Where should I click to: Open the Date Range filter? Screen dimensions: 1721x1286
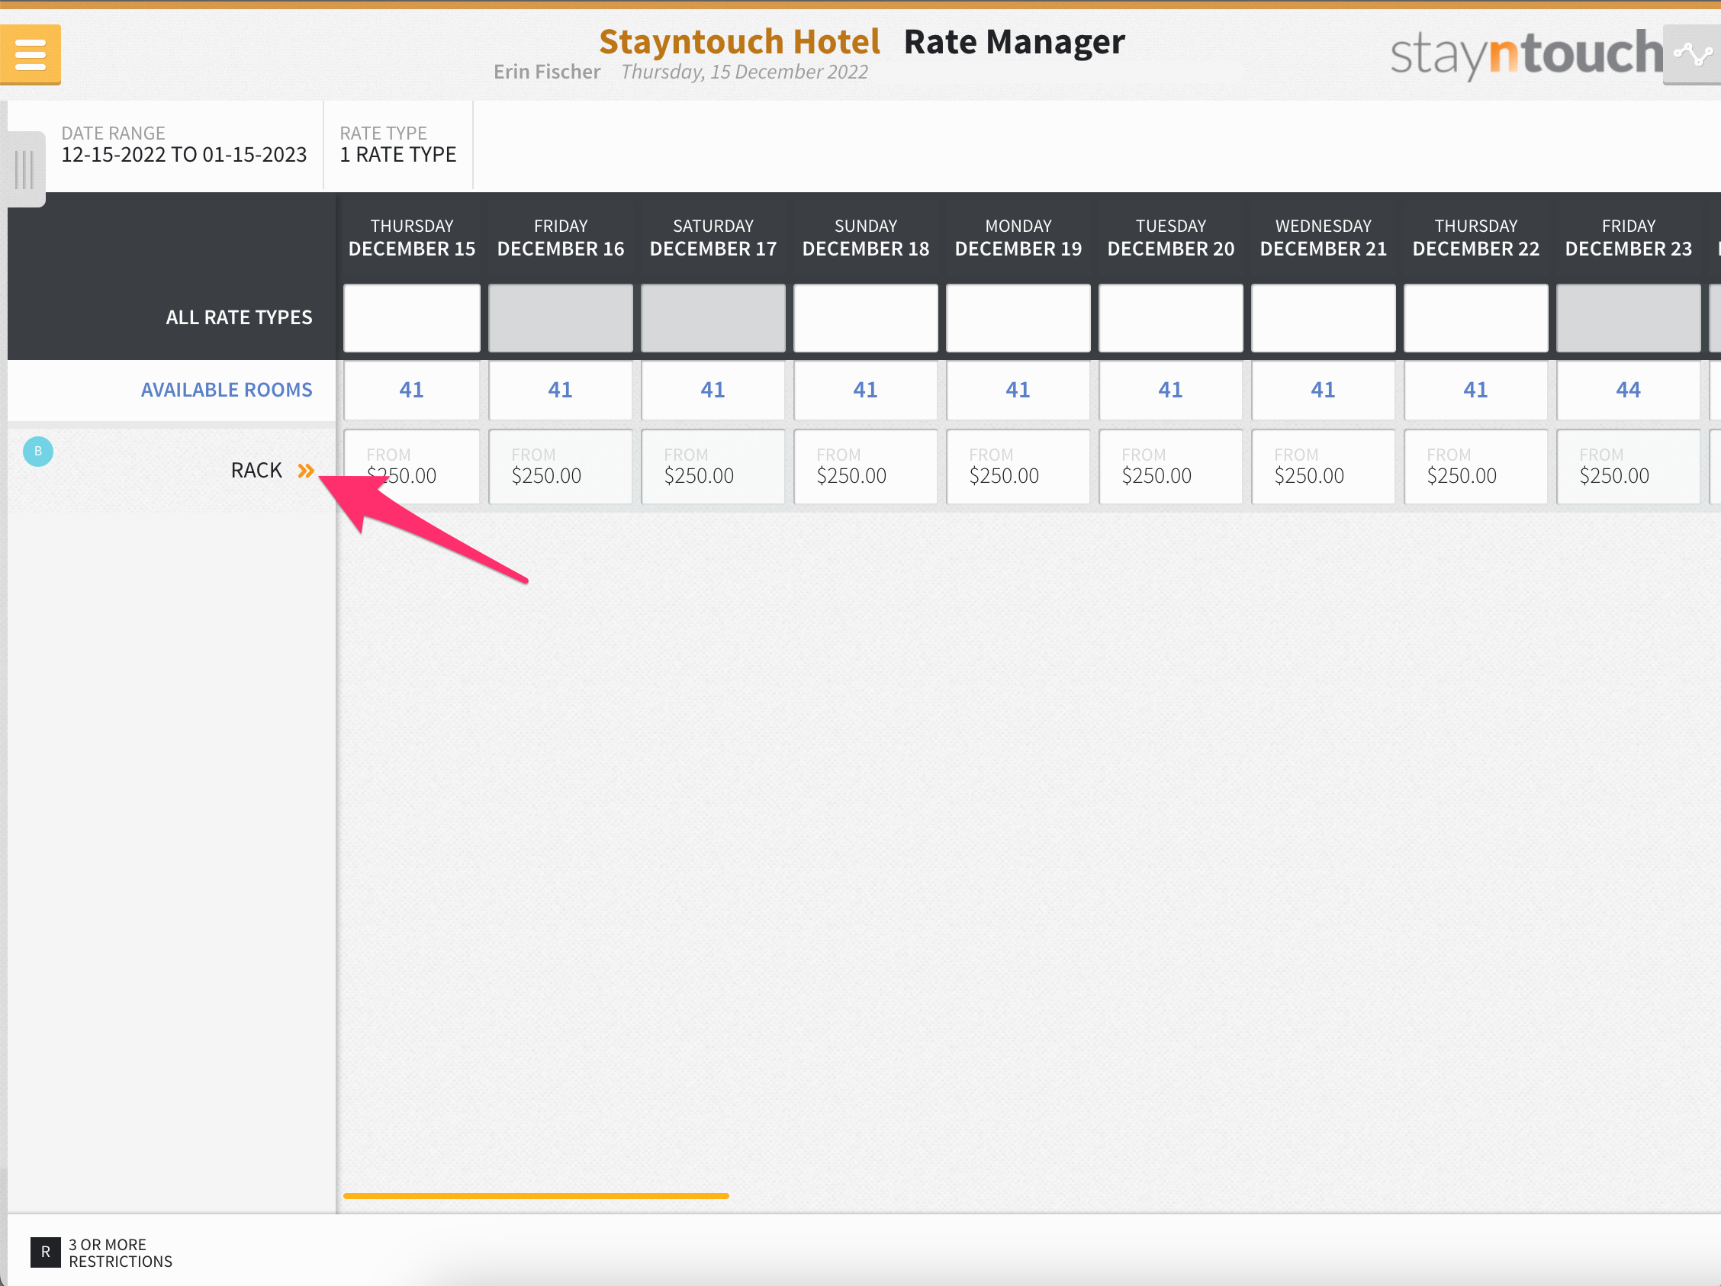[x=184, y=145]
